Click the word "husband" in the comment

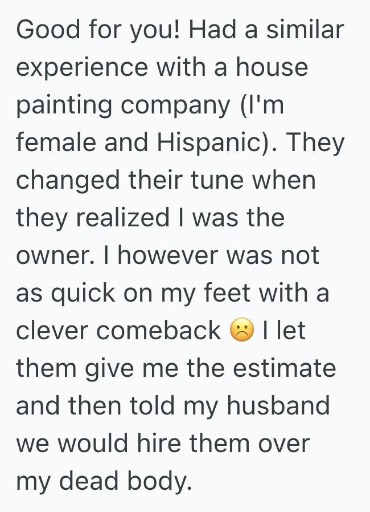[278, 406]
